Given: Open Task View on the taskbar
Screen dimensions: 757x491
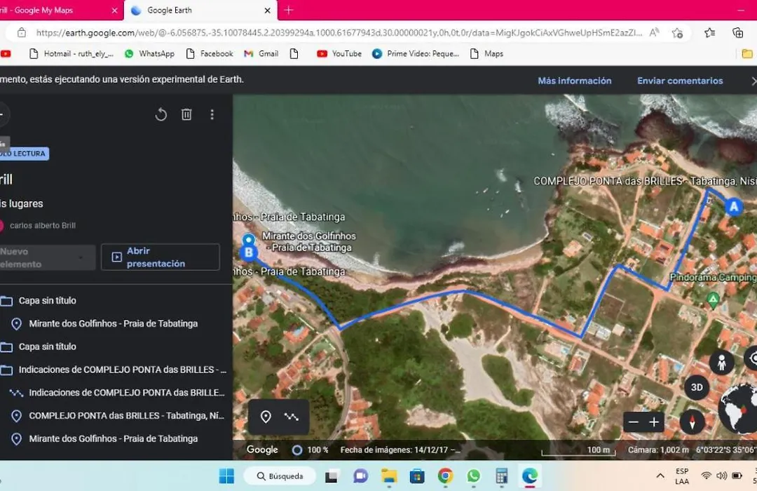Looking at the screenshot, I should [x=331, y=476].
